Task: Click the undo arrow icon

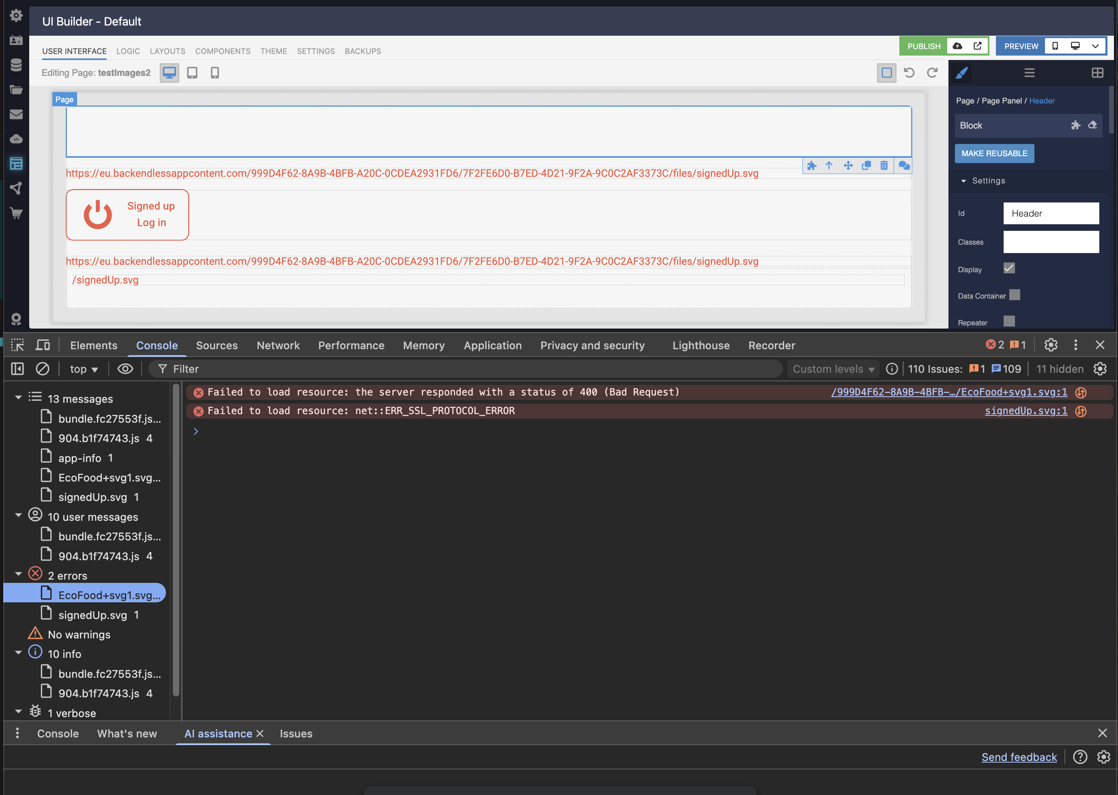Action: (909, 73)
